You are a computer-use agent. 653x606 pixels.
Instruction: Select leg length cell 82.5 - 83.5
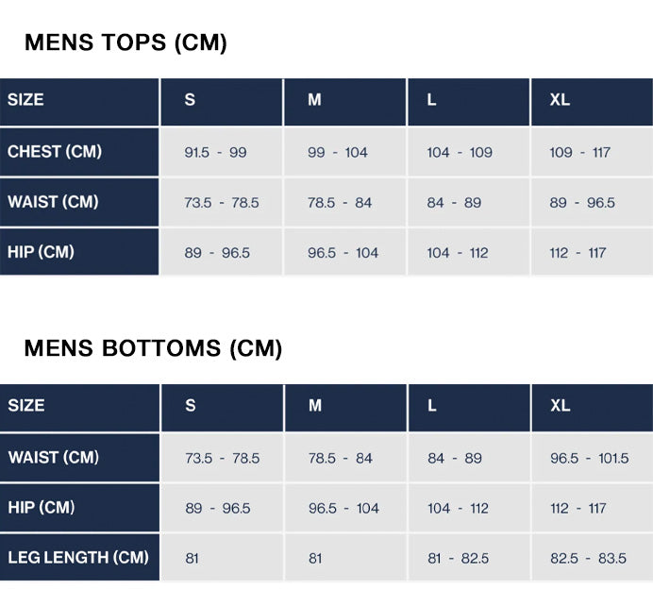coord(593,557)
